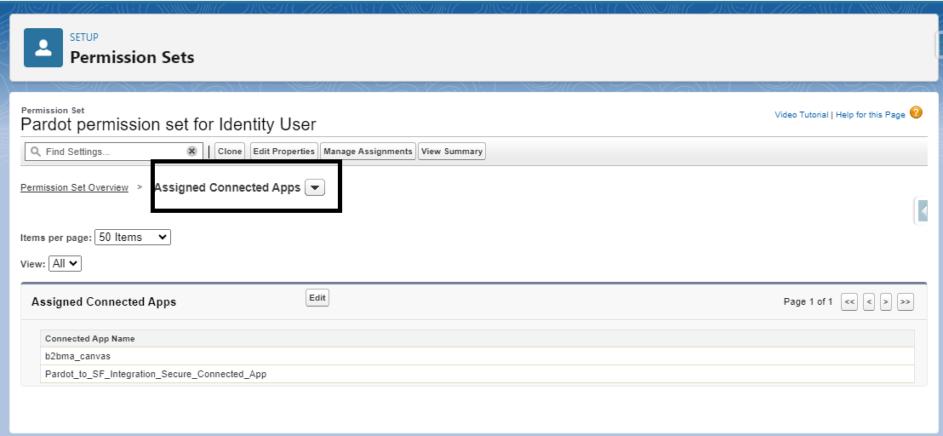Click the Clone button
Screen dimensions: 943x436
pyautogui.click(x=230, y=152)
